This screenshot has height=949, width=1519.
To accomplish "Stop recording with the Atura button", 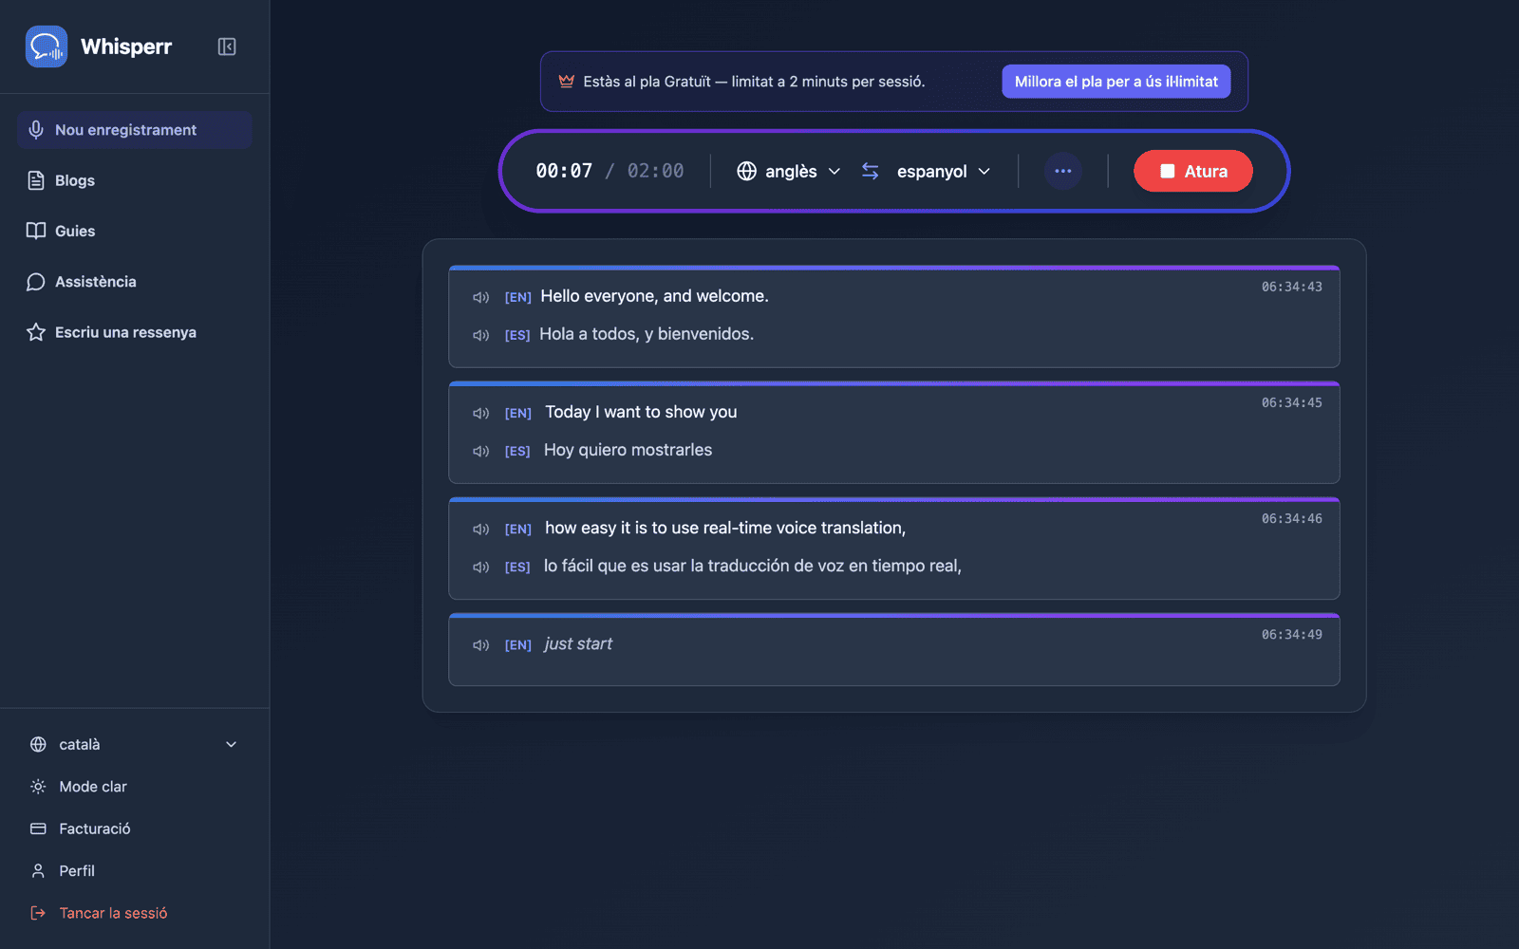I will click(x=1193, y=171).
